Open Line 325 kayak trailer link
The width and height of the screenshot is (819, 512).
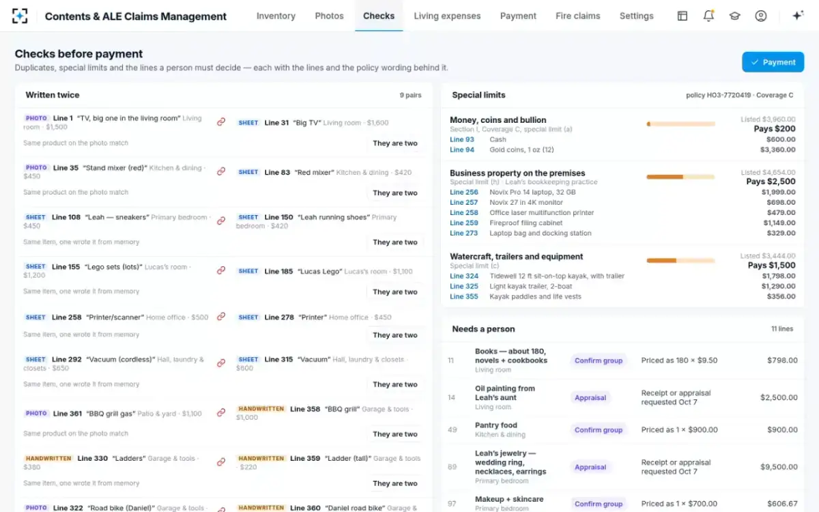click(464, 287)
